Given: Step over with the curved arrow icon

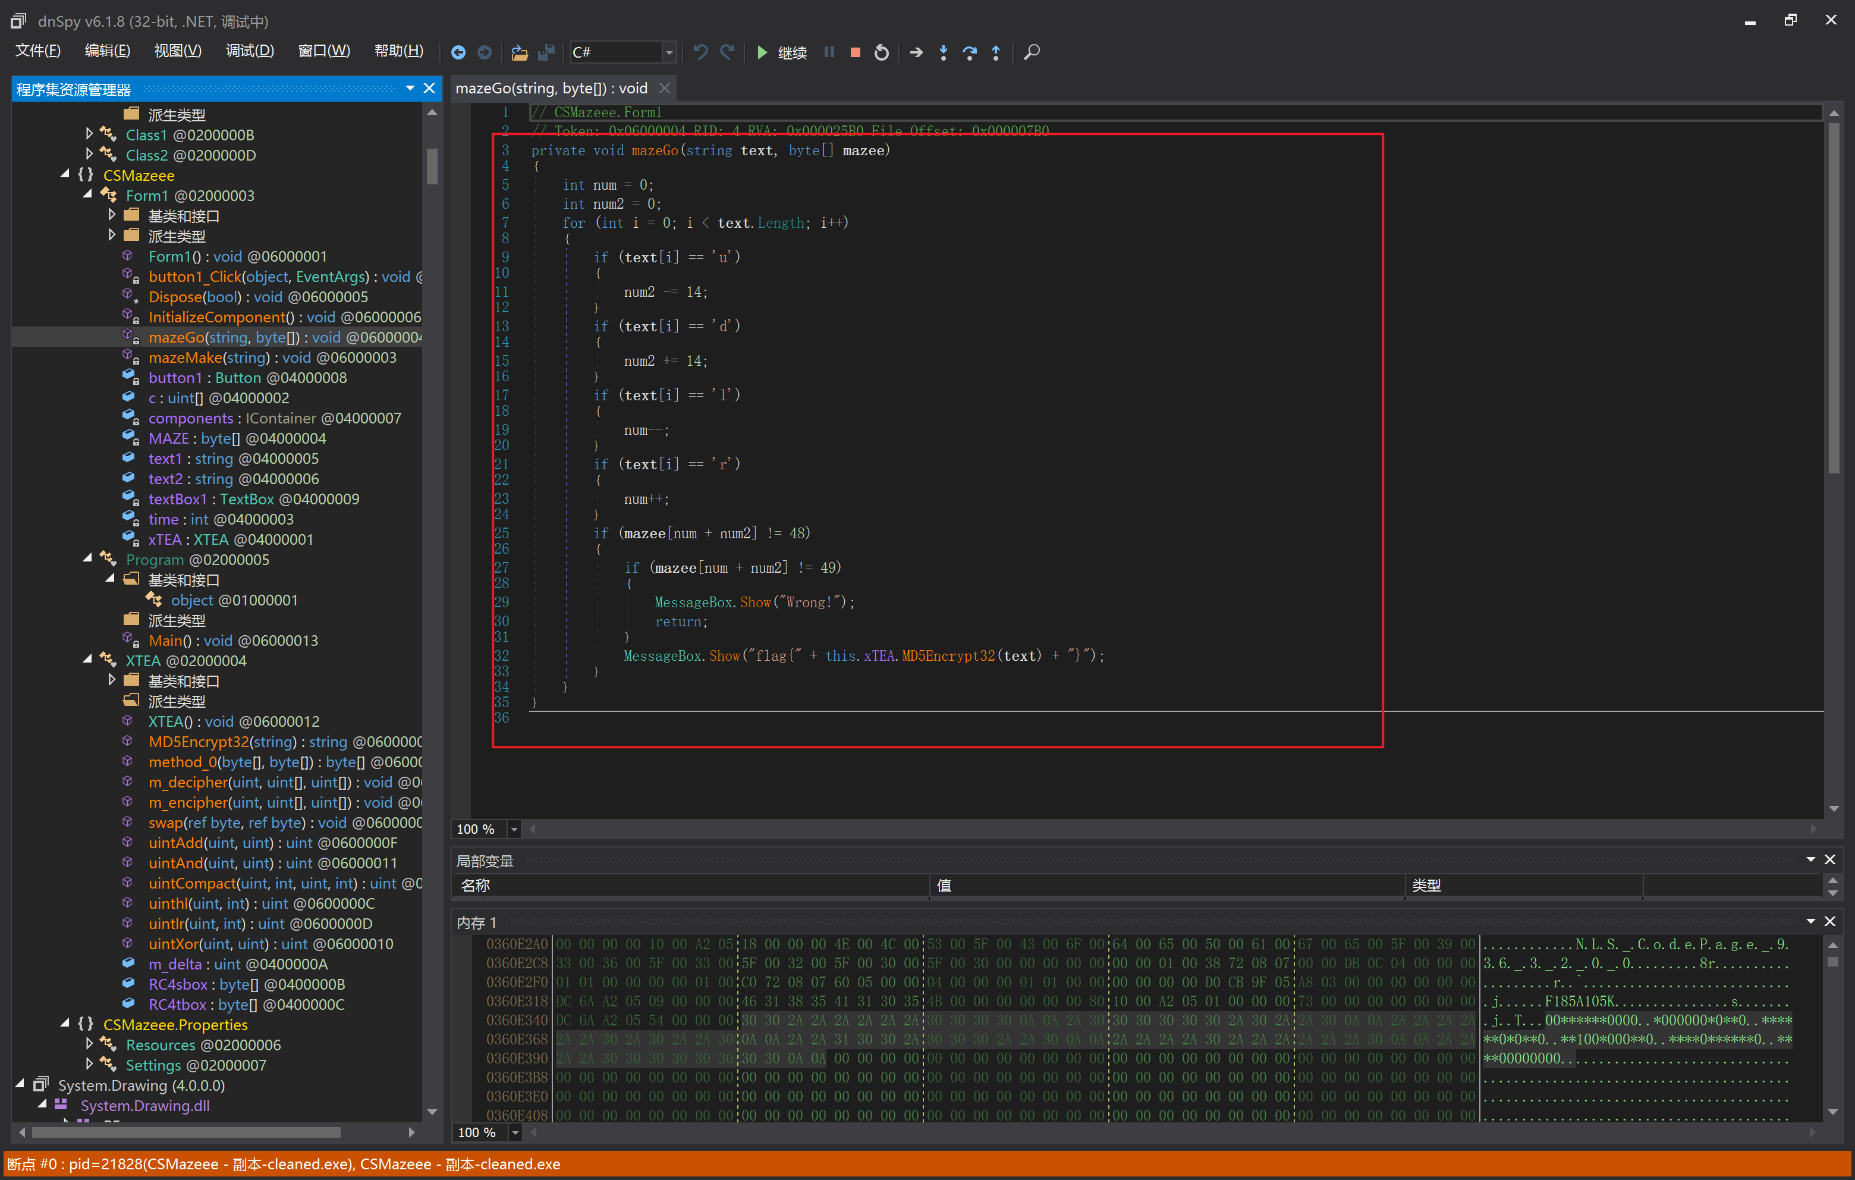Looking at the screenshot, I should (970, 52).
